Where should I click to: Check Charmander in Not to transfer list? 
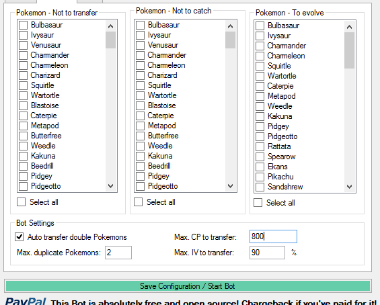click(24, 55)
